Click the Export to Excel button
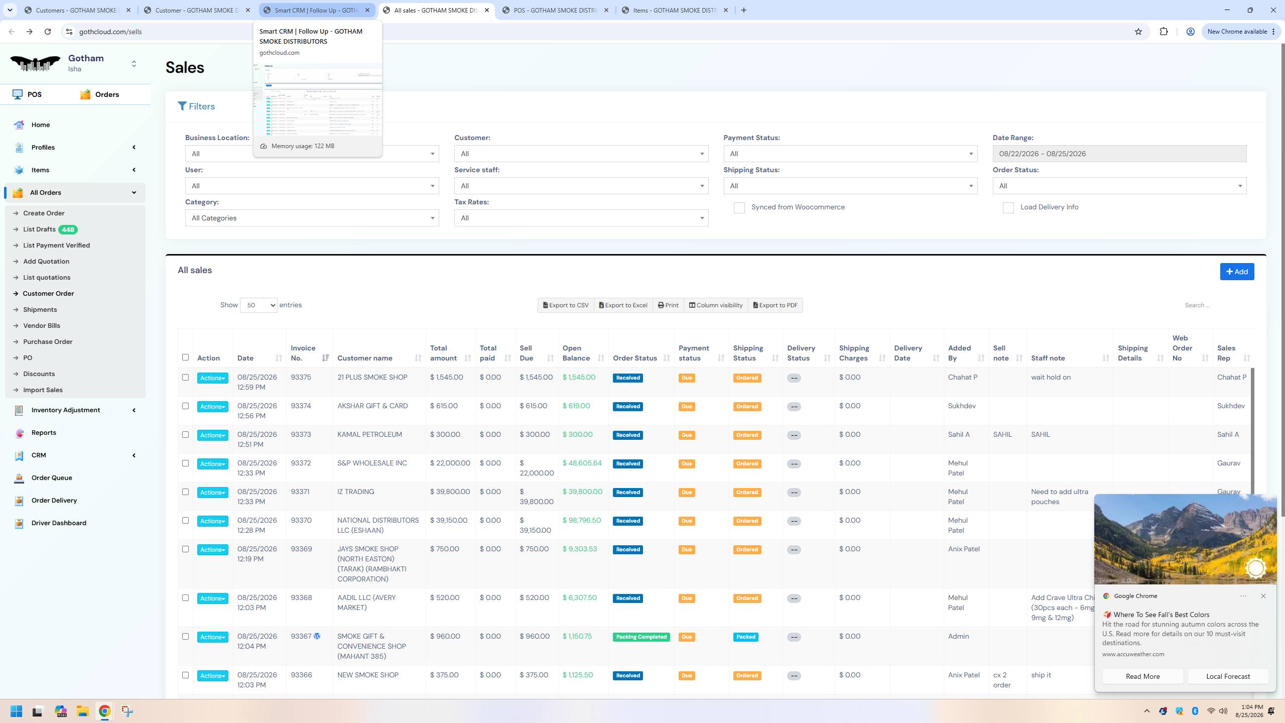The image size is (1285, 723). tap(623, 305)
